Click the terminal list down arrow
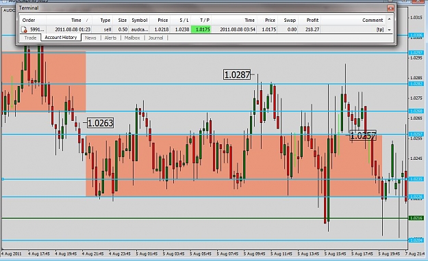Screen dimensions: 428x261 [390, 29]
